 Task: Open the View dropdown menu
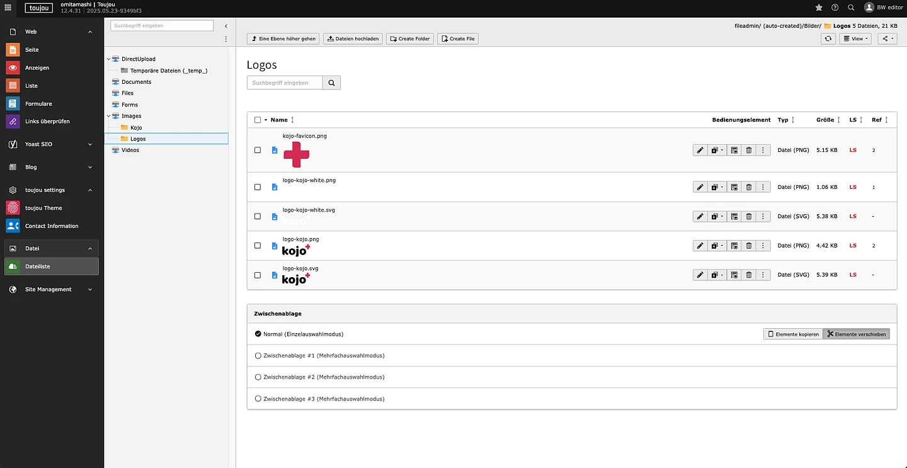point(855,38)
